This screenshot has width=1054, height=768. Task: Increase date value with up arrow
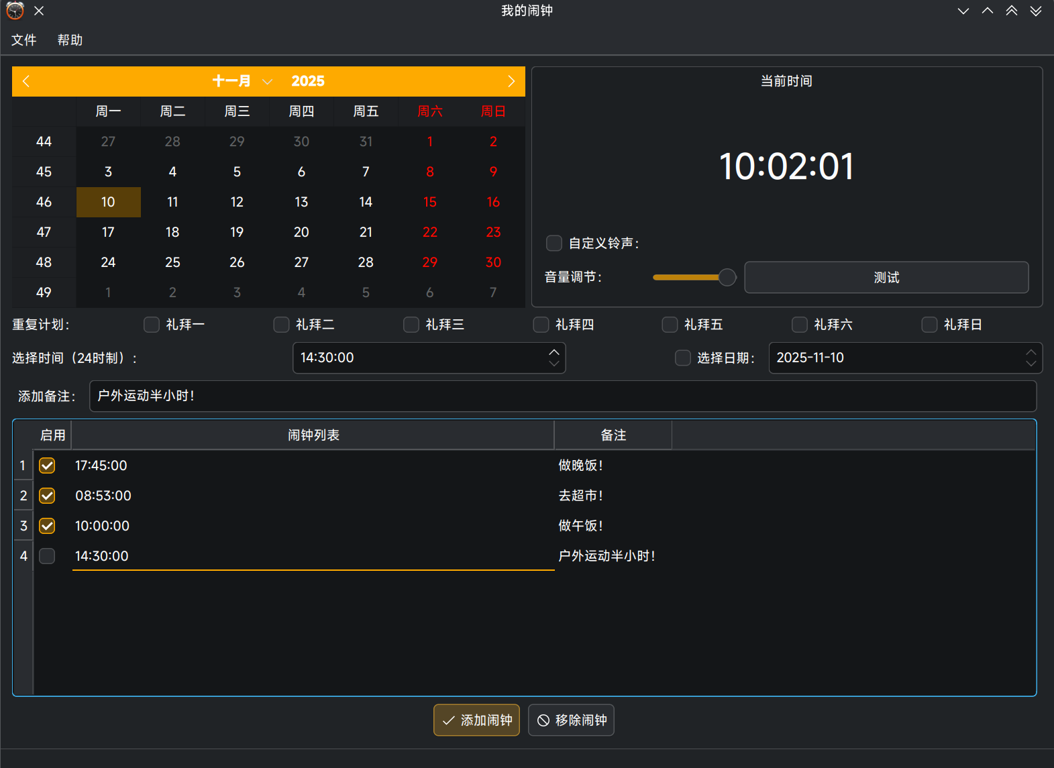point(1031,351)
